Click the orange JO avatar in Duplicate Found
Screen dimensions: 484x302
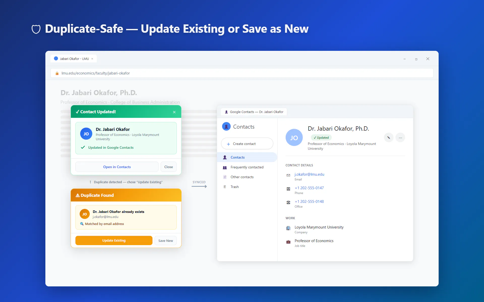(85, 214)
